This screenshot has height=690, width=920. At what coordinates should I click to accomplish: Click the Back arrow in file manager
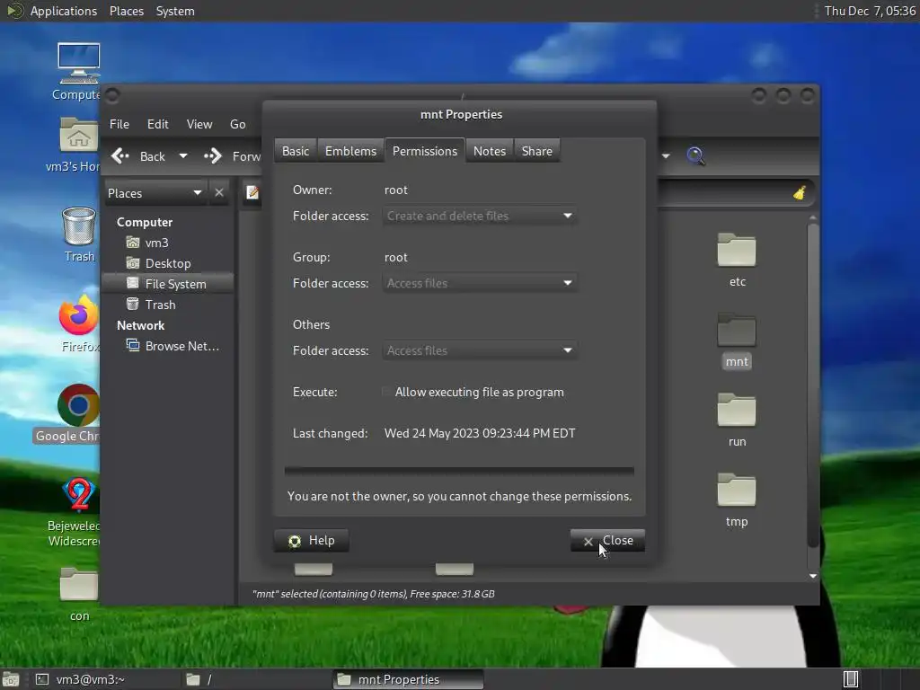[x=120, y=156]
